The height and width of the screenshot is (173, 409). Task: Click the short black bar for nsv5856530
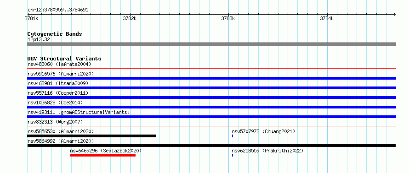coord(91,136)
